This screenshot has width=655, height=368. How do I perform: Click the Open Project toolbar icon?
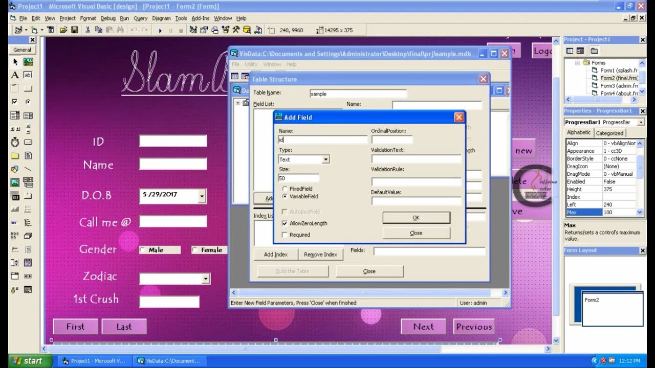63,30
